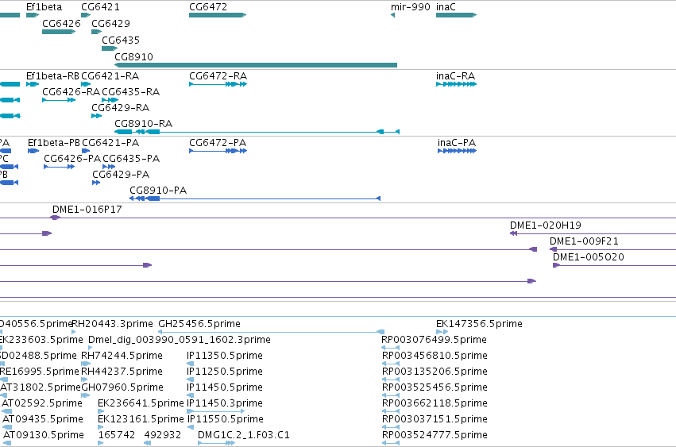Click the CG6426 gene label
Screen dimensions: 676x447
pyautogui.click(x=62, y=23)
